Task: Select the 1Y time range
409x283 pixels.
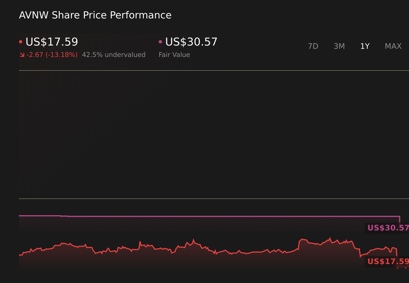Action: click(365, 46)
